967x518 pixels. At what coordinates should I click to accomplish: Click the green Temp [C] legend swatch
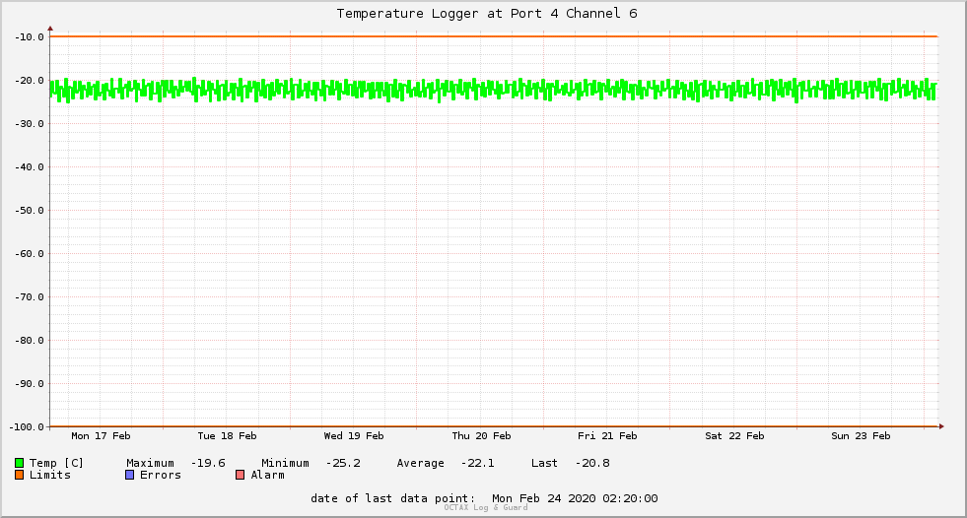[19, 463]
